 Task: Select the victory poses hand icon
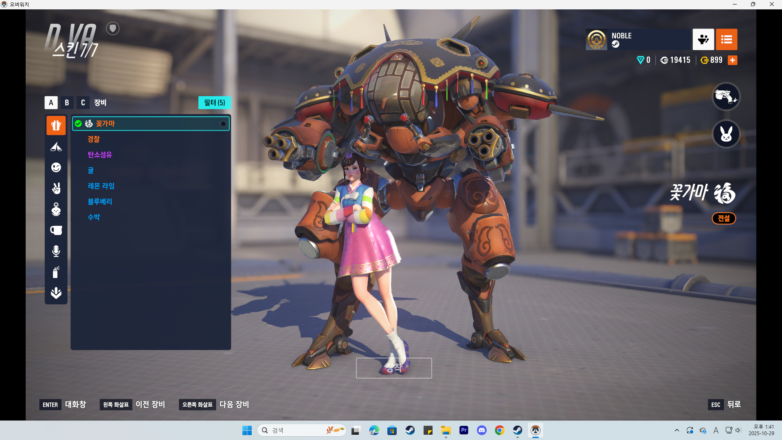56,188
